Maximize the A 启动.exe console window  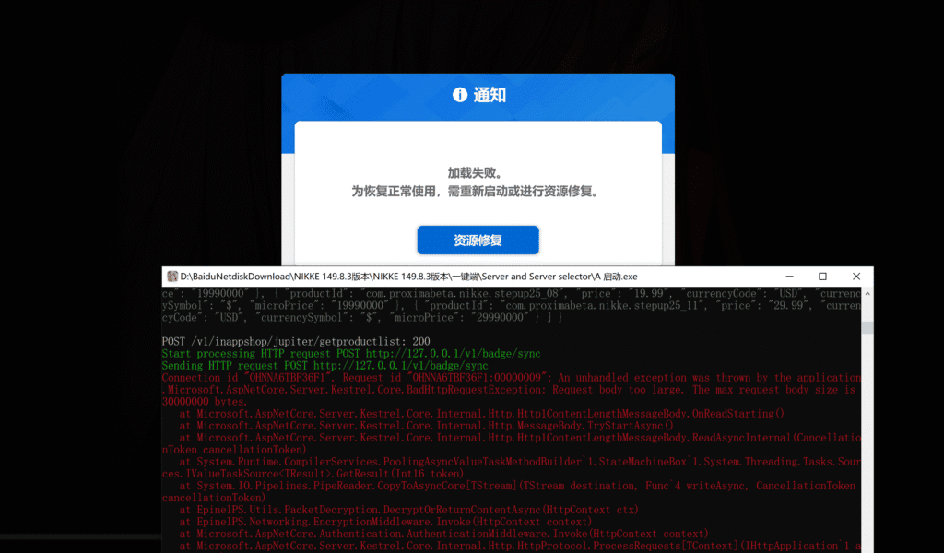(x=822, y=276)
